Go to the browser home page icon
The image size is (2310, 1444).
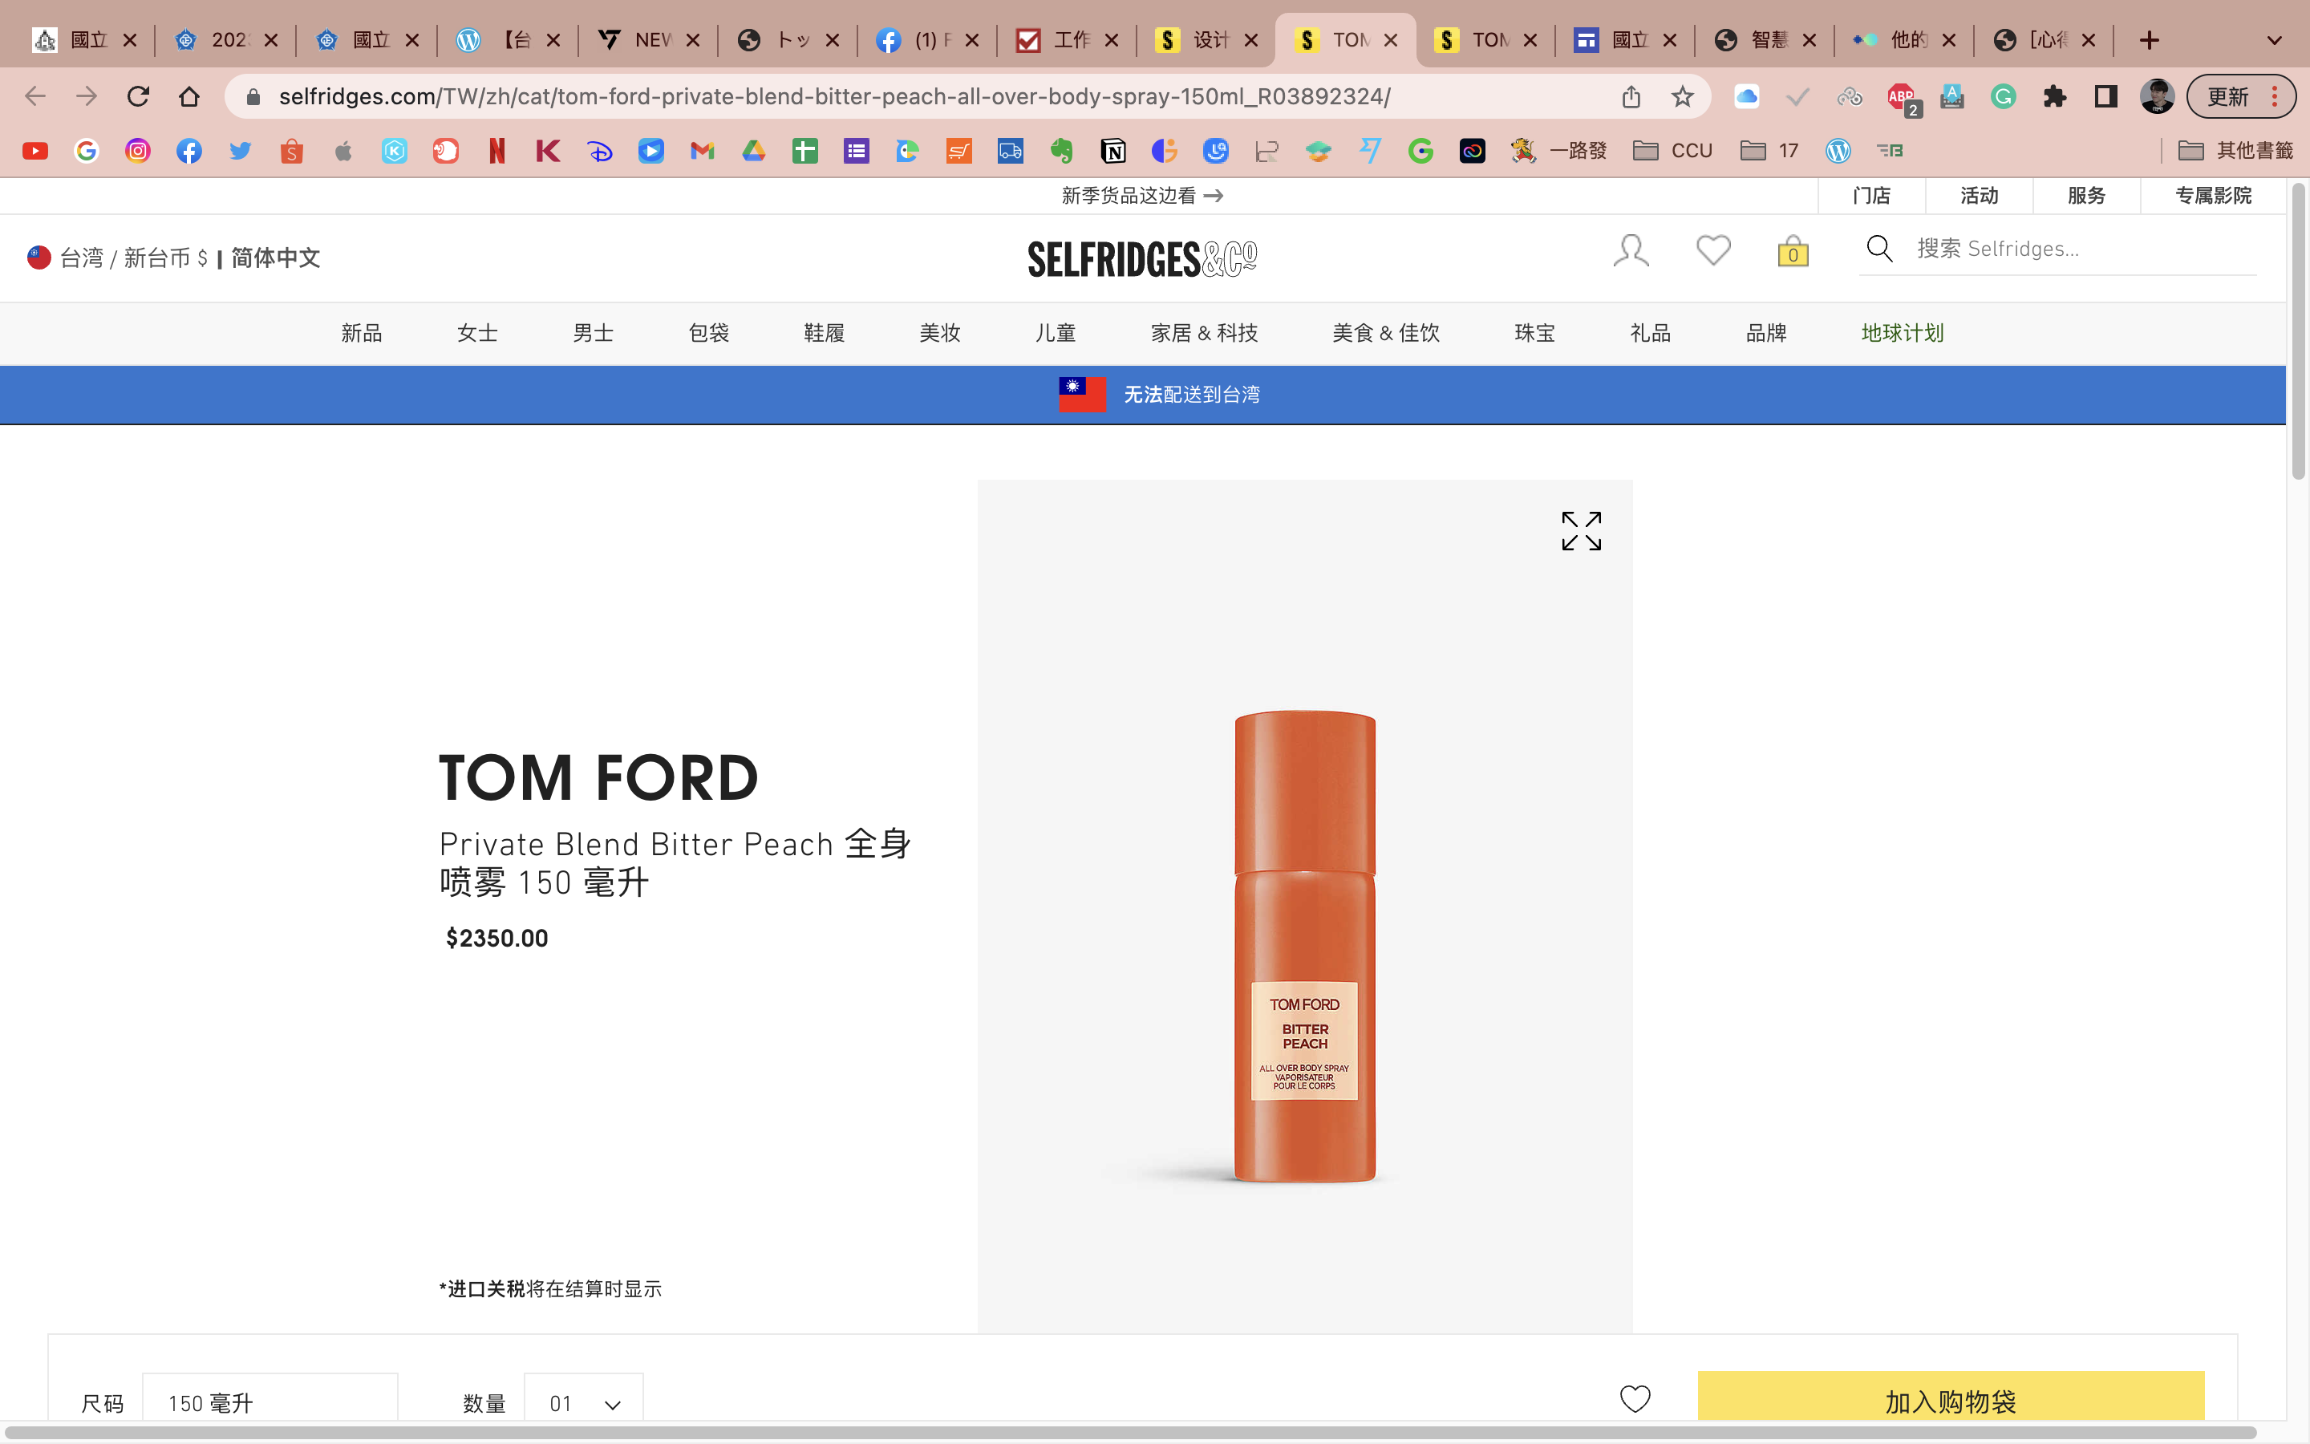point(189,96)
